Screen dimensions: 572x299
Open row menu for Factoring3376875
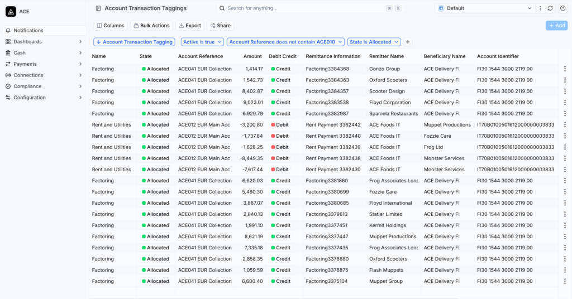click(x=565, y=270)
